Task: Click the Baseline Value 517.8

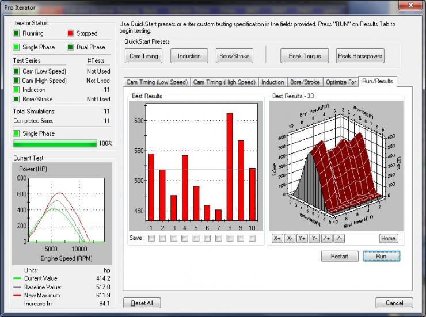Action: pos(103,287)
